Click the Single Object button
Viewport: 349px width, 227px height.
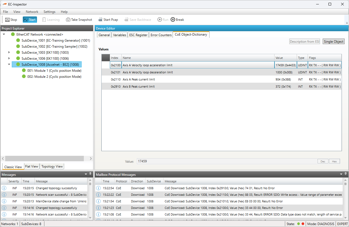(333, 42)
